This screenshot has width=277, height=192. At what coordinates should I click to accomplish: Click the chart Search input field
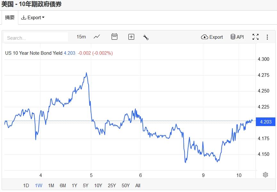coord(36,37)
